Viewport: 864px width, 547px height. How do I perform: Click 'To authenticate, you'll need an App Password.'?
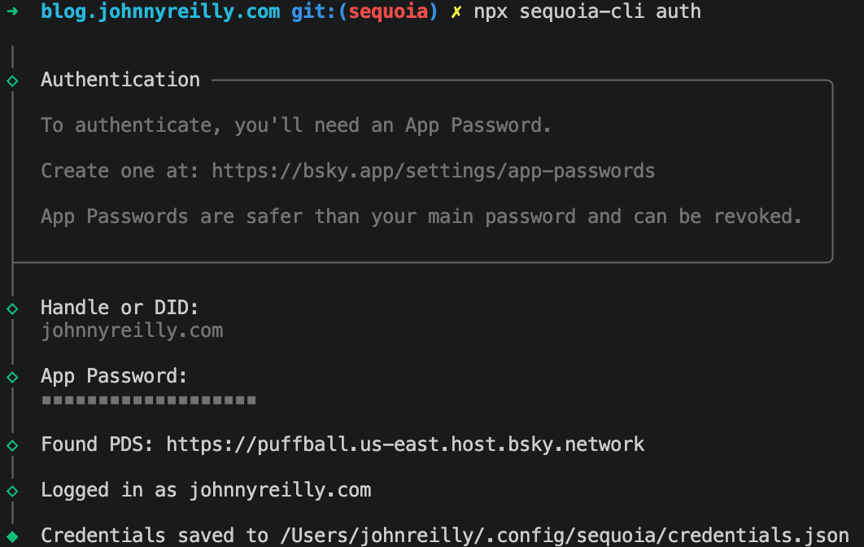296,125
